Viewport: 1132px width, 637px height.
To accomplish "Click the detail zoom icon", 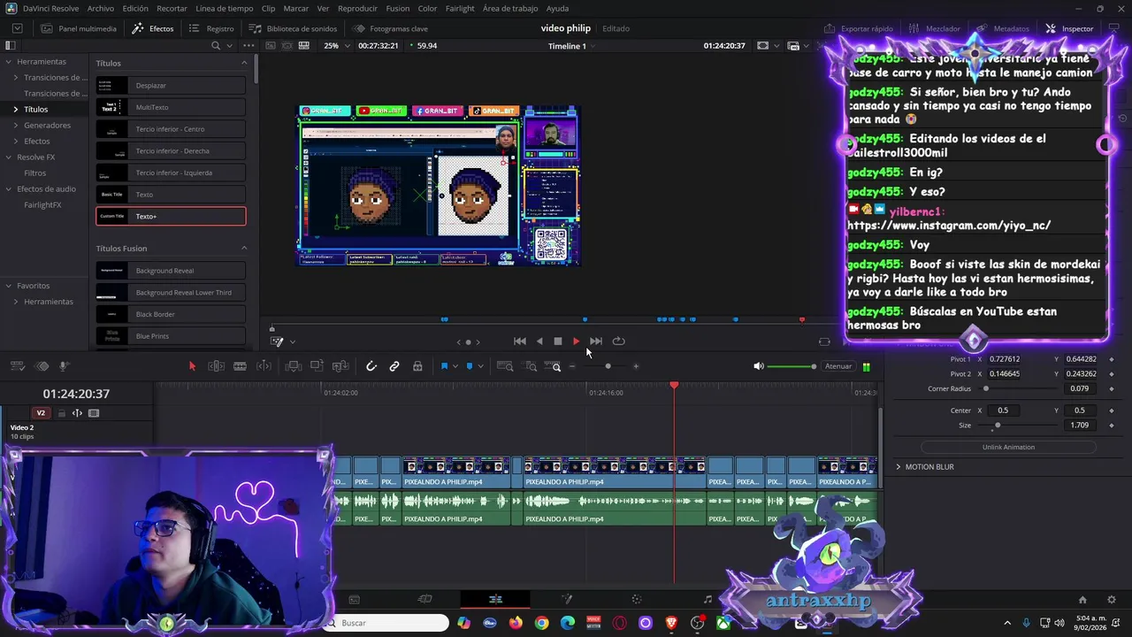I will (531, 366).
